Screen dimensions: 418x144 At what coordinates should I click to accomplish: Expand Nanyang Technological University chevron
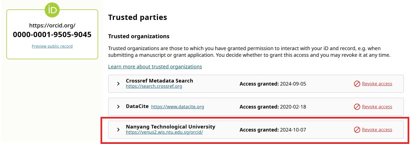(x=118, y=130)
